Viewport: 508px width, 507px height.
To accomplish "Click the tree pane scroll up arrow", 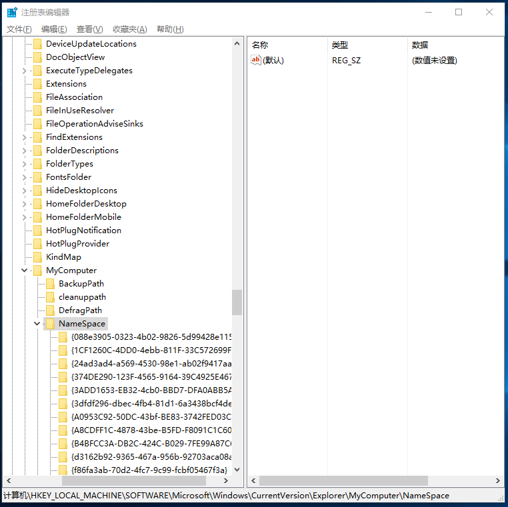I will (x=237, y=43).
